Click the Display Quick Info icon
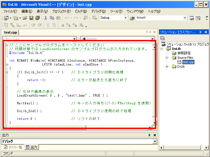Image resolution: width=210 pixels, height=157 pixels. click(x=19, y=25)
